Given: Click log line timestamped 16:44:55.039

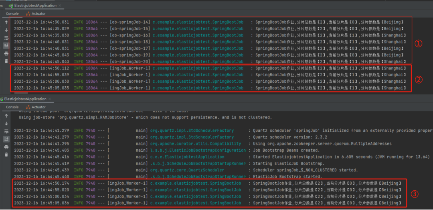Looking at the screenshot, I should click(x=210, y=75).
